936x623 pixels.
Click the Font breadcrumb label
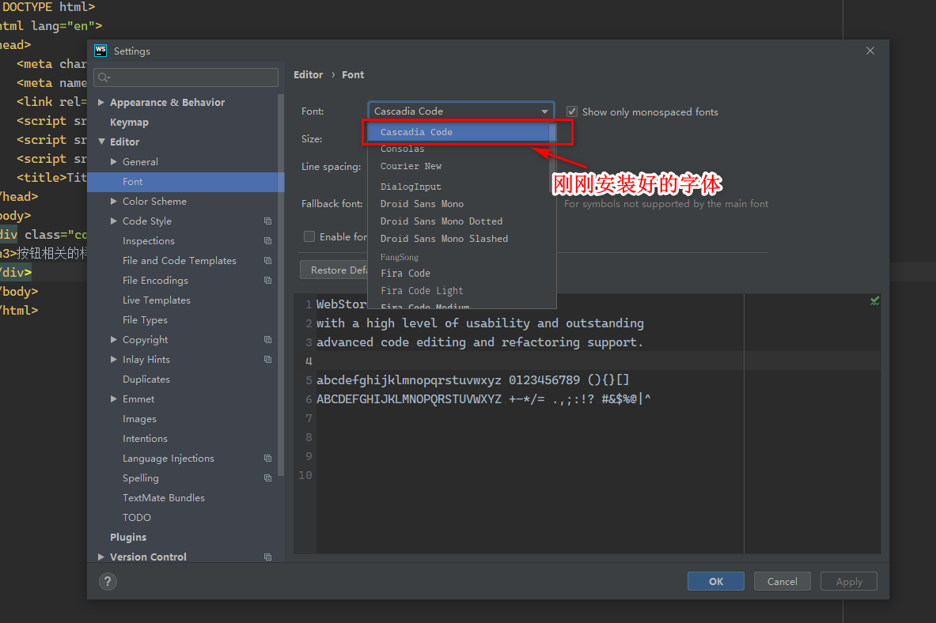click(353, 74)
